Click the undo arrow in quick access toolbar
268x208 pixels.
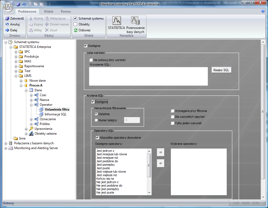(x=24, y=5)
